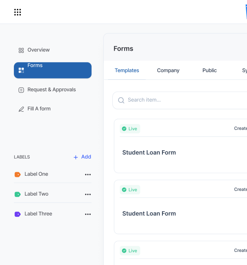The image size is (247, 265).
Task: Switch to the Company tab
Action: 168,71
